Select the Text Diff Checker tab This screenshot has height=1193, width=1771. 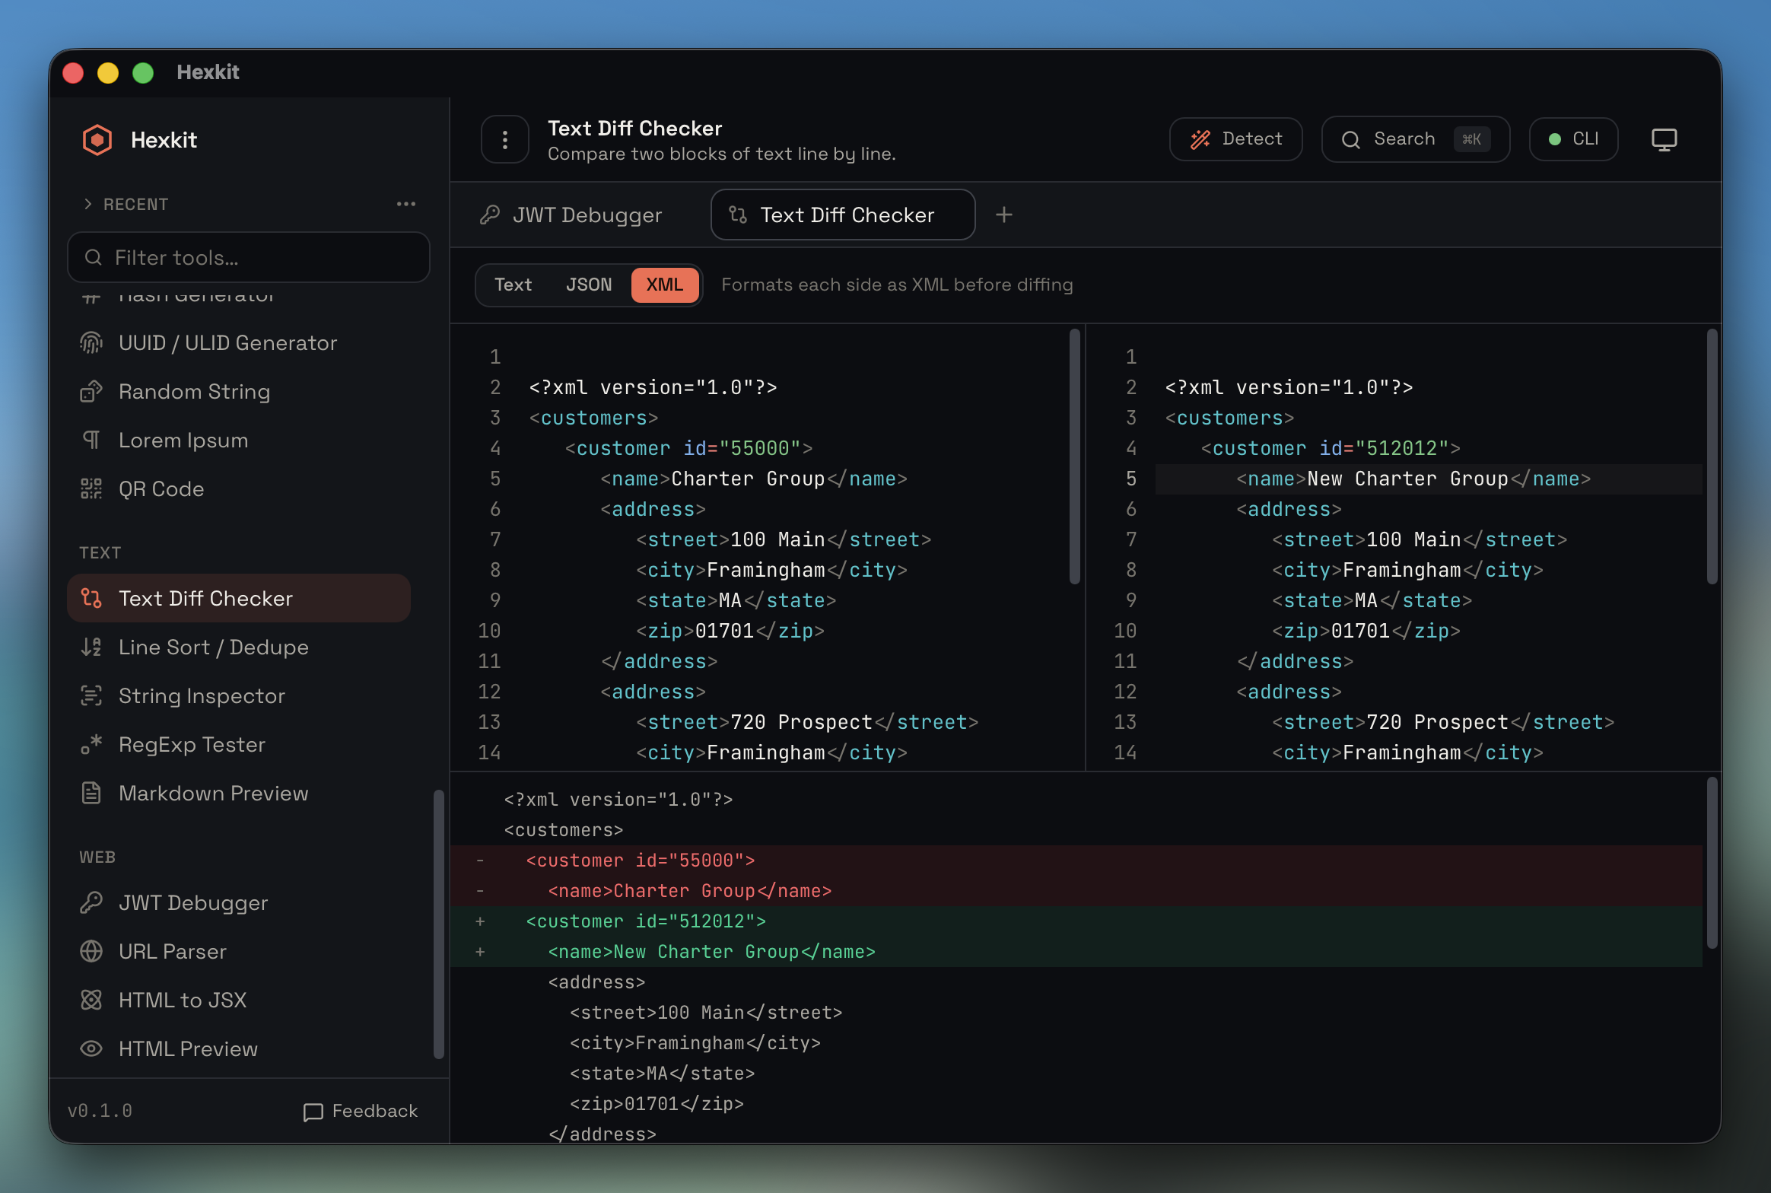tap(843, 215)
